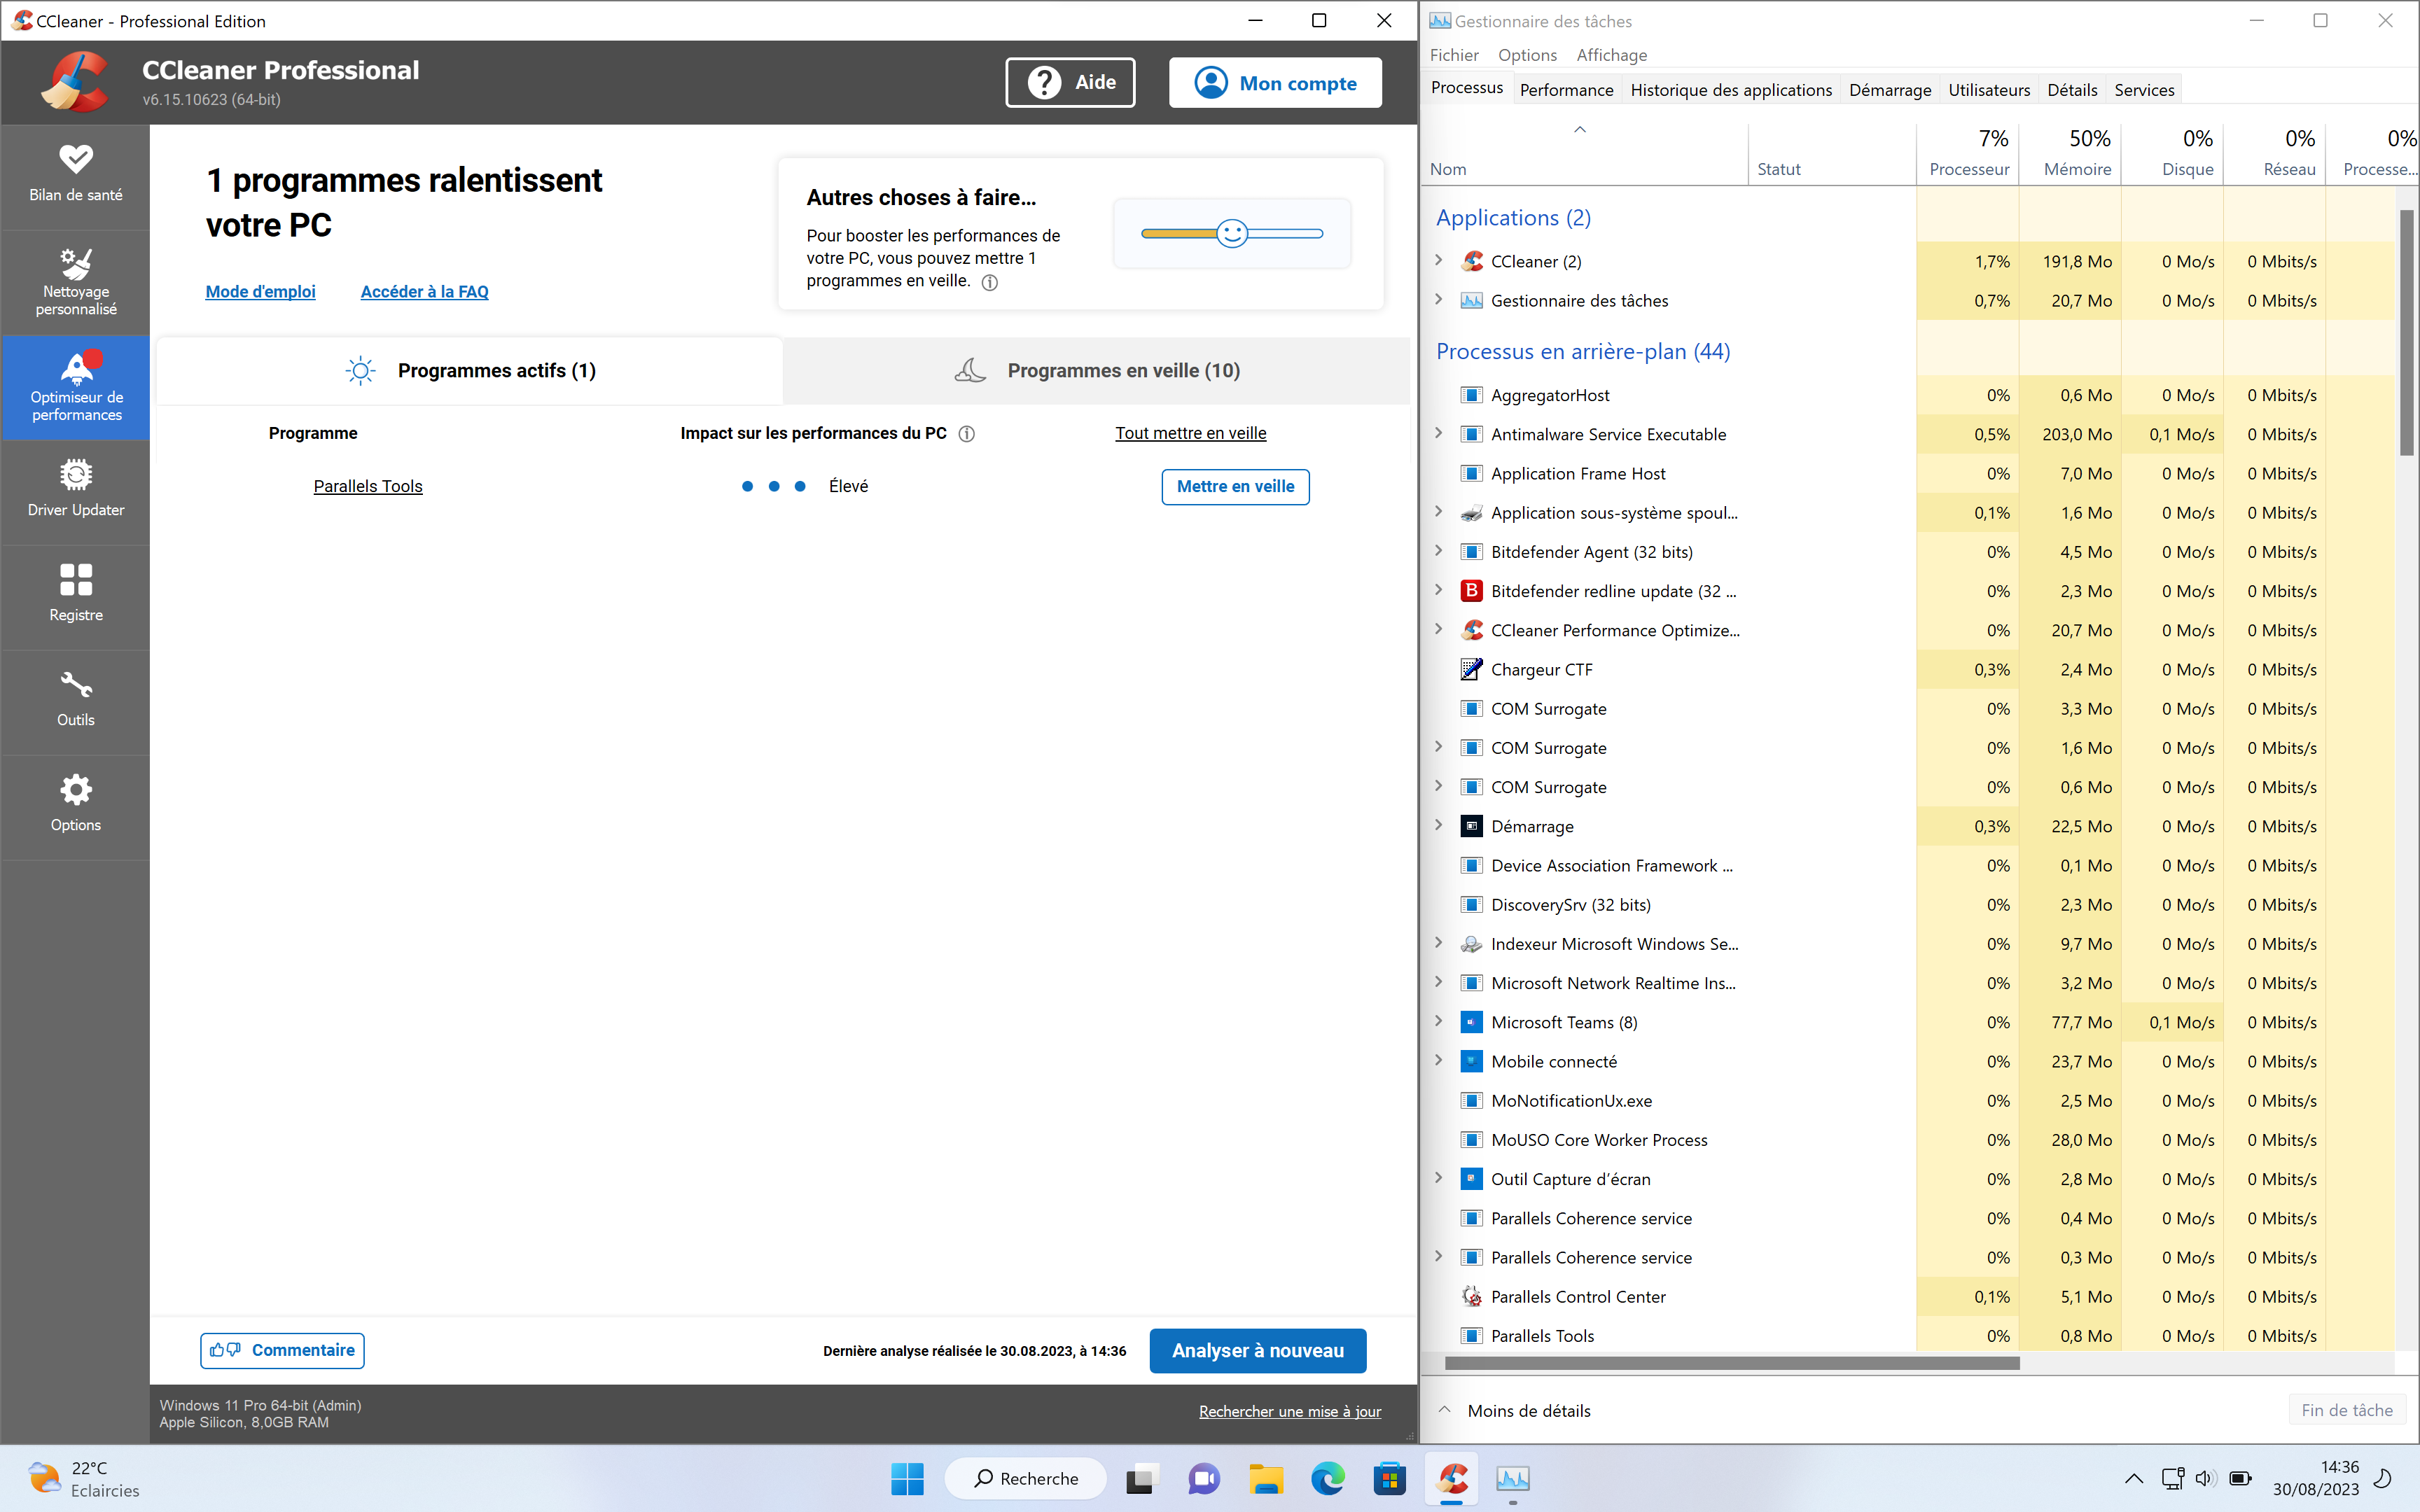Click info icon in Autres choses à faire card
Image resolution: width=2420 pixels, height=1512 pixels.
pos(990,282)
